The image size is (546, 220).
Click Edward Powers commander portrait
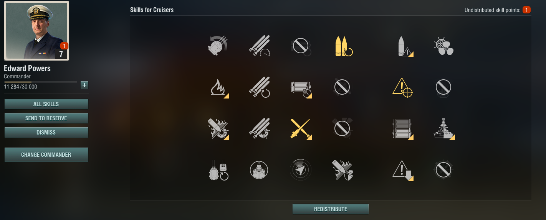click(x=36, y=31)
